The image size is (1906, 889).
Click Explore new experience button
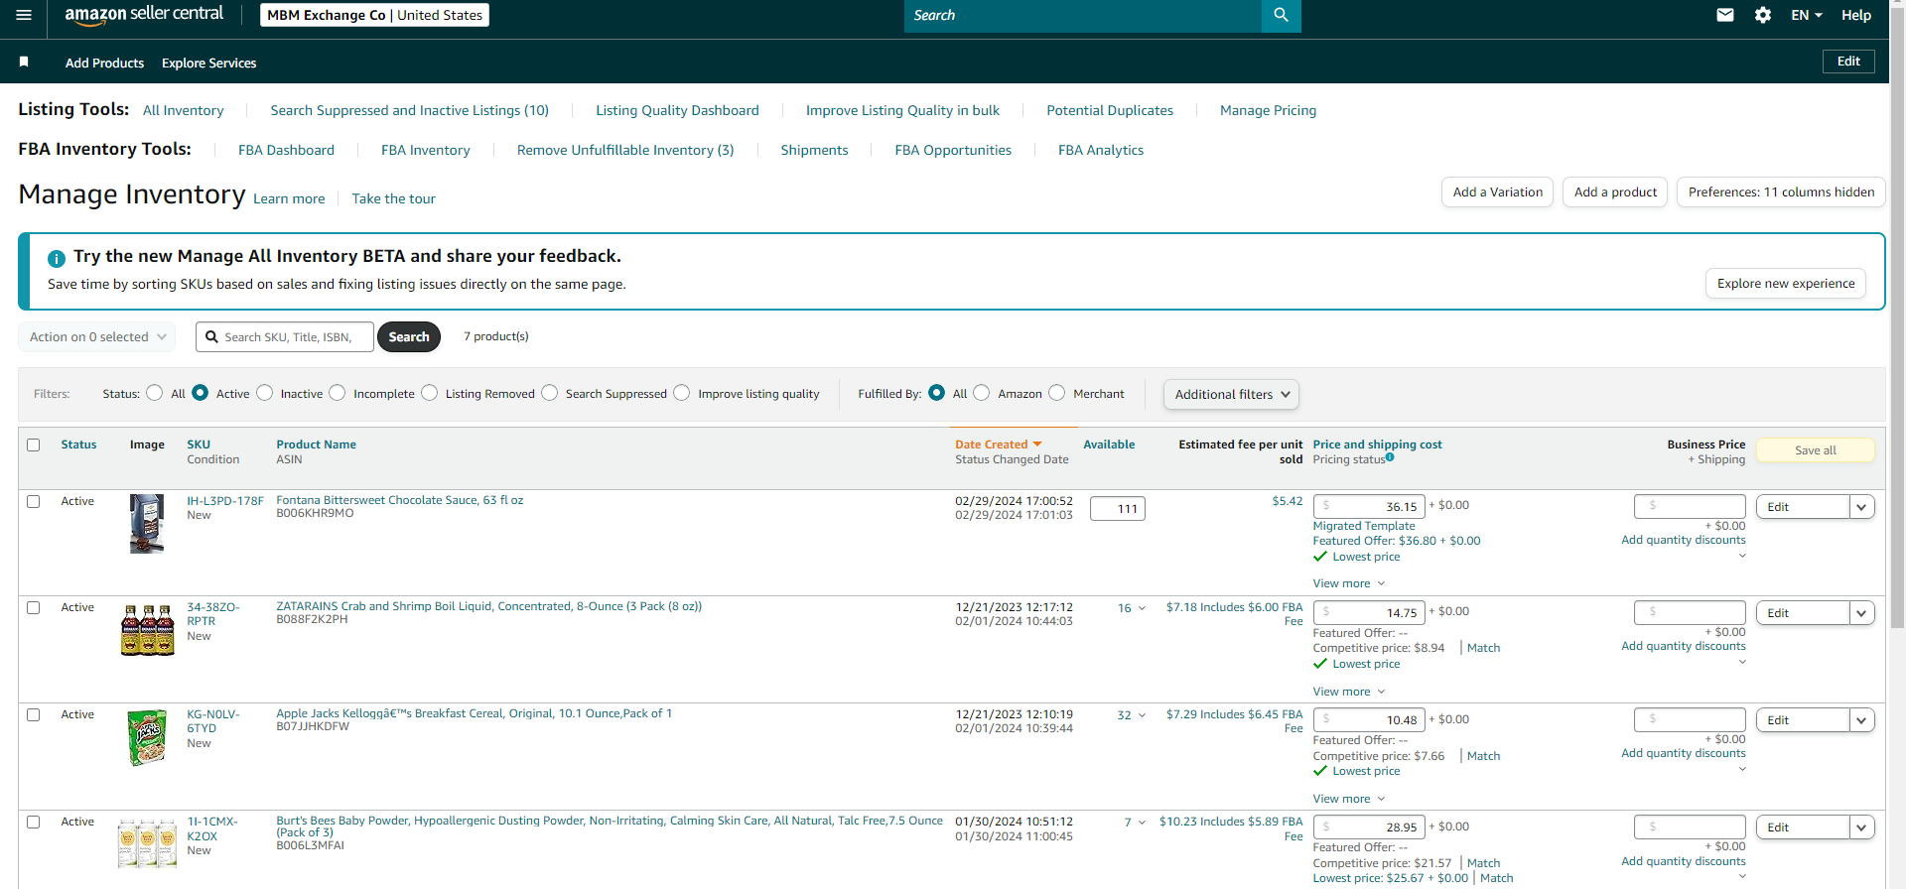pyautogui.click(x=1786, y=284)
